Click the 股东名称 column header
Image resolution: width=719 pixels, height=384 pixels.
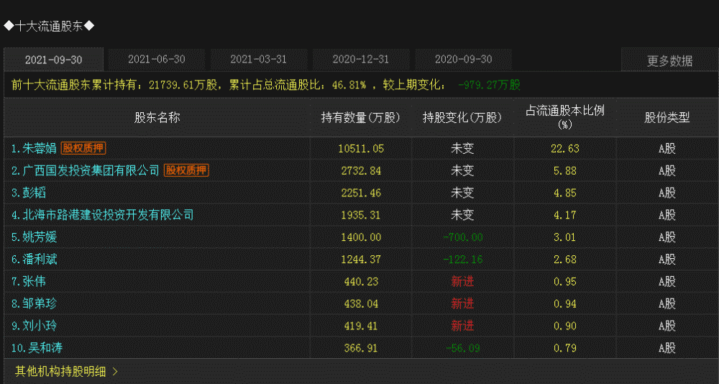157,117
